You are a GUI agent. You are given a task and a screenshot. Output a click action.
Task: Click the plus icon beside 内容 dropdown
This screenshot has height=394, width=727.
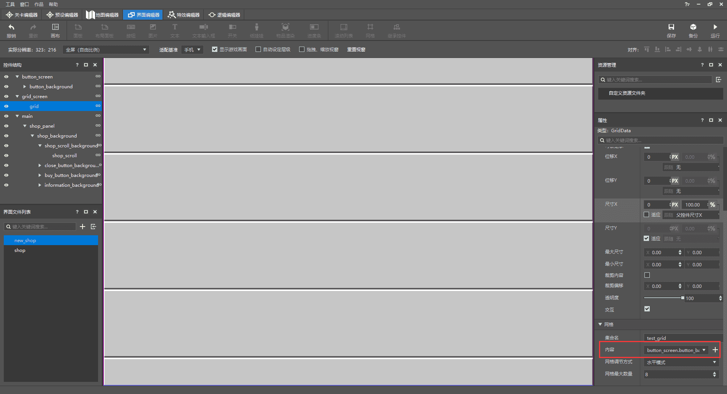point(715,350)
